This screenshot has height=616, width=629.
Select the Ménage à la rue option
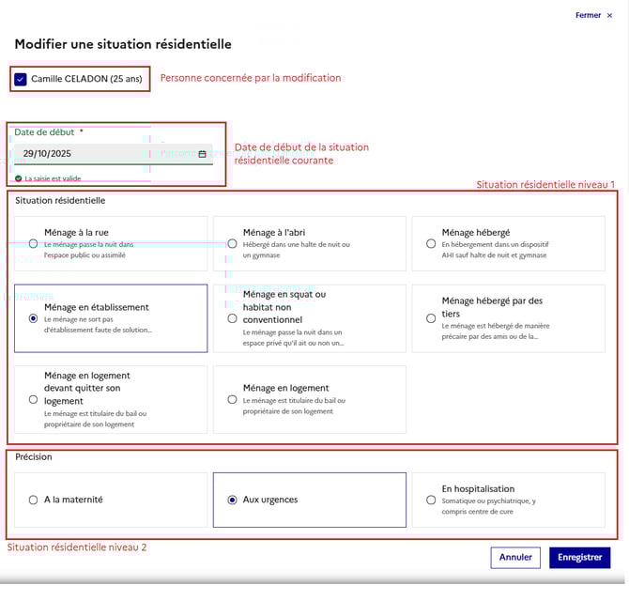click(34, 243)
